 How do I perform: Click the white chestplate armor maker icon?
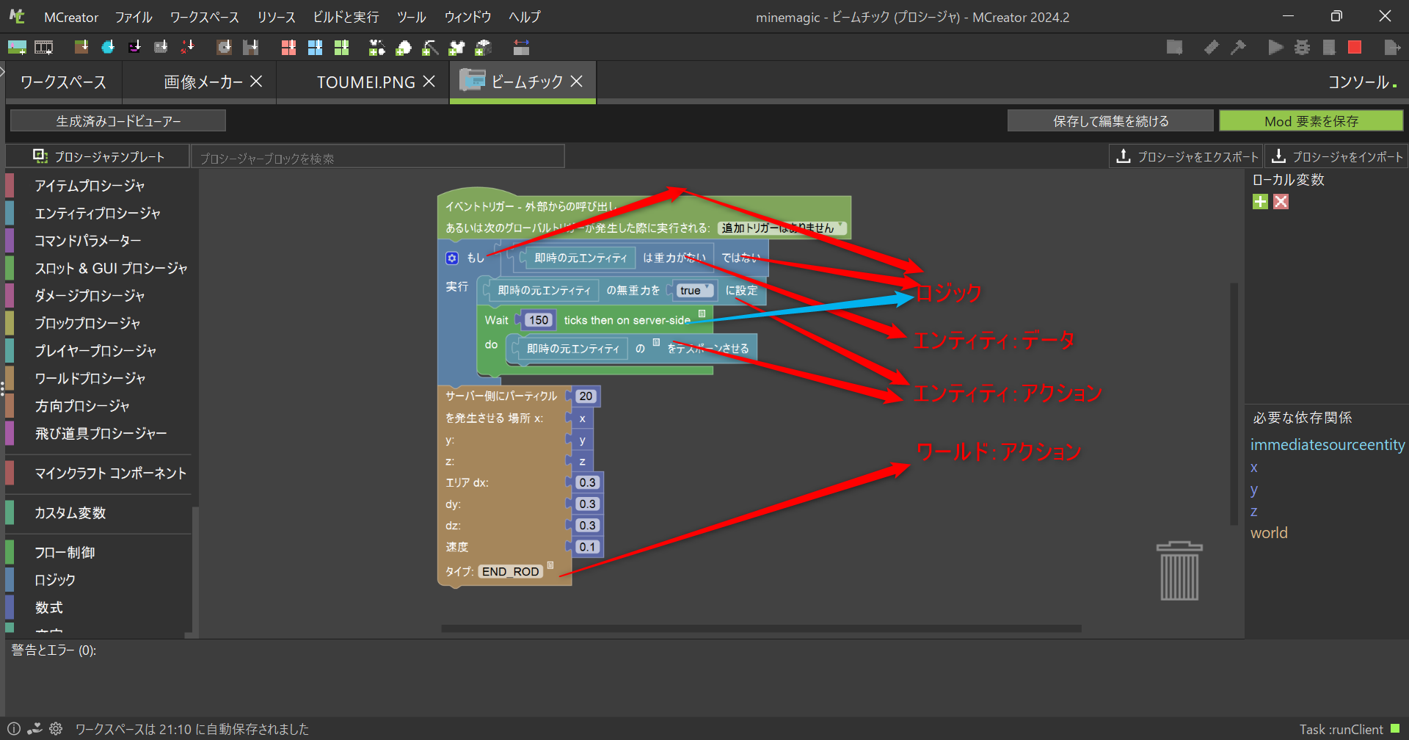[456, 48]
